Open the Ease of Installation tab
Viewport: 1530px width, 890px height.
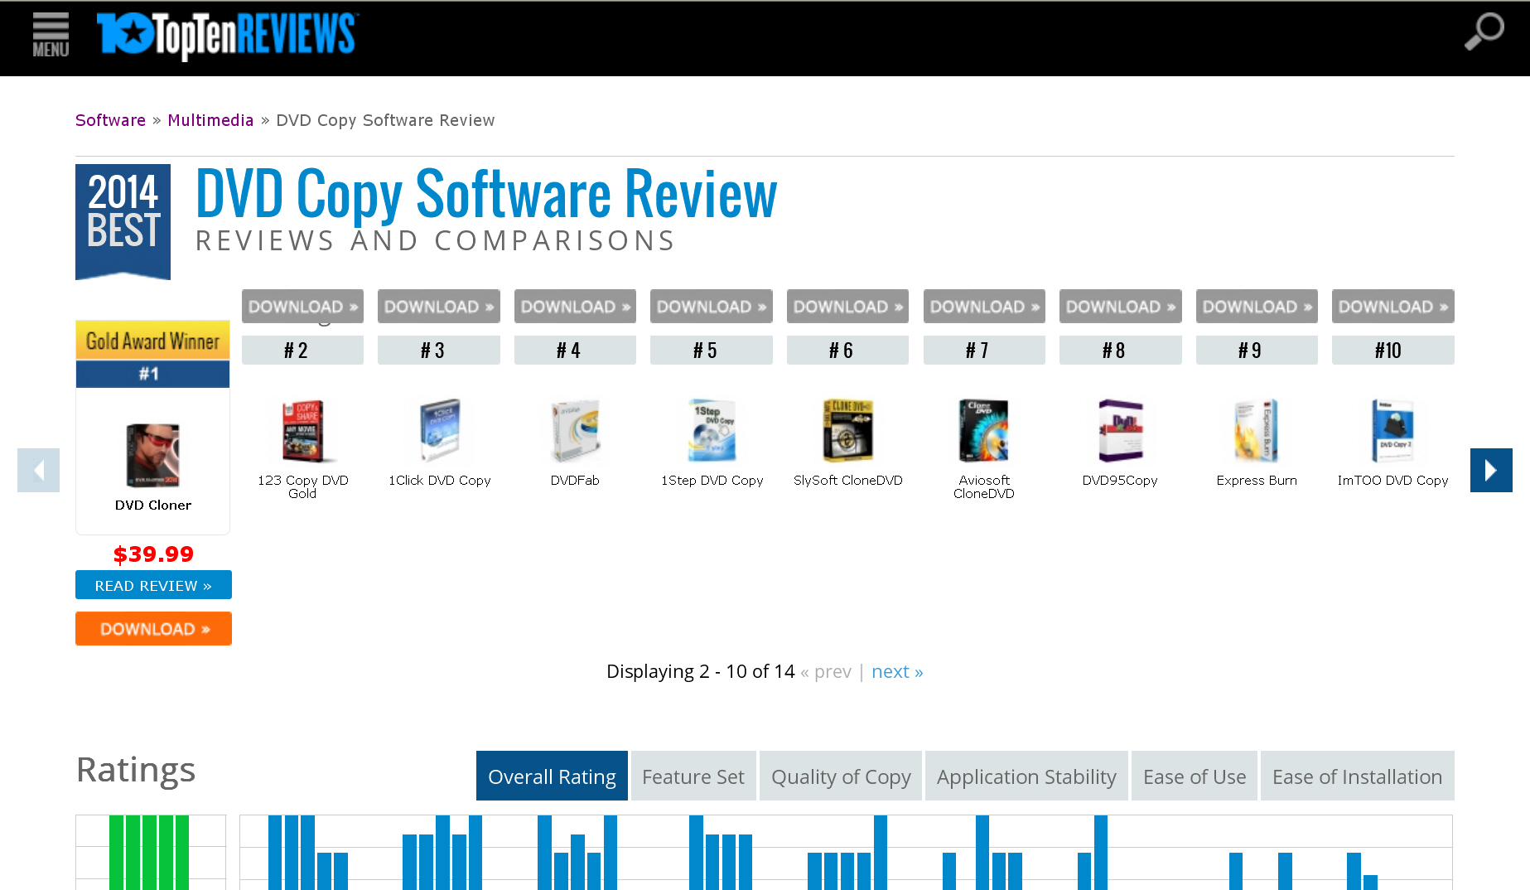[1357, 776]
